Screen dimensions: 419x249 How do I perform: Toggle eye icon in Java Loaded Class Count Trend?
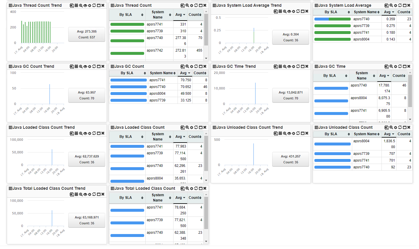[85, 133]
